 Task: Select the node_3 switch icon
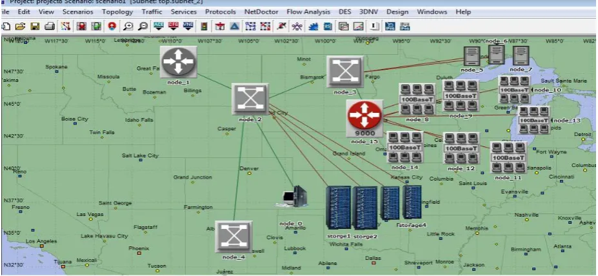point(345,72)
